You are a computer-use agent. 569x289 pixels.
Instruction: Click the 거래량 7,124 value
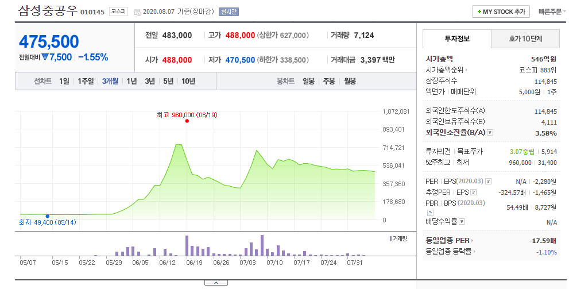coord(364,35)
